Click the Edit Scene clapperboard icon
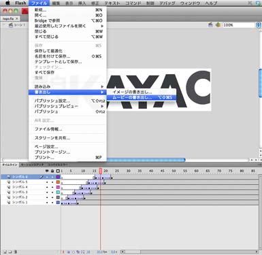 (210, 25)
